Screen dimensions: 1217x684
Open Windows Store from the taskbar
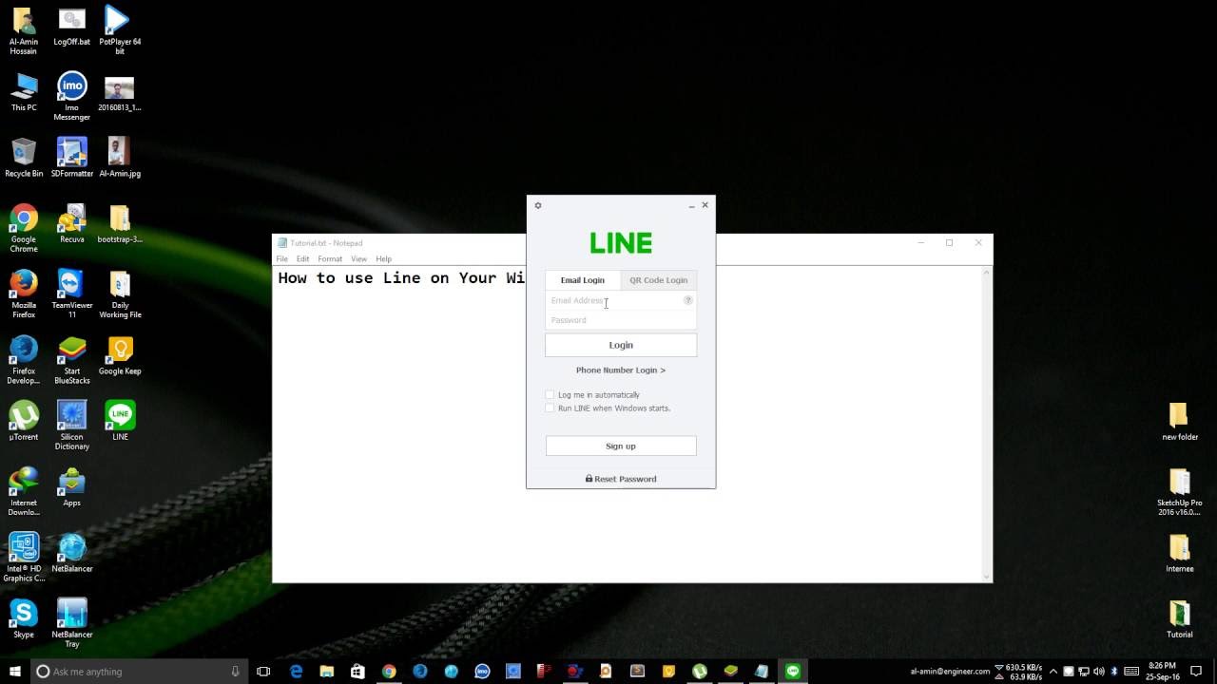(357, 672)
